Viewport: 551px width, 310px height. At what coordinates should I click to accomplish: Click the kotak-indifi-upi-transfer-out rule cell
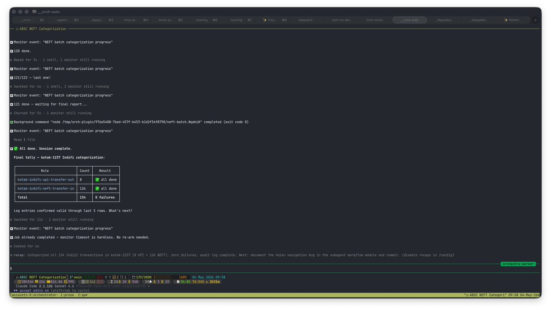pos(45,180)
